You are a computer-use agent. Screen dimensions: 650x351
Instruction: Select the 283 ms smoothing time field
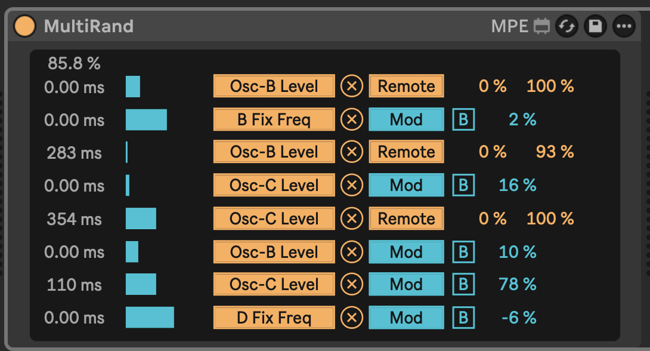pyautogui.click(x=75, y=153)
